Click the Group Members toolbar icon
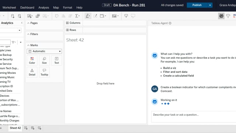Image resolution: width=236 pixels, height=133 pixels. [x=95, y=16]
